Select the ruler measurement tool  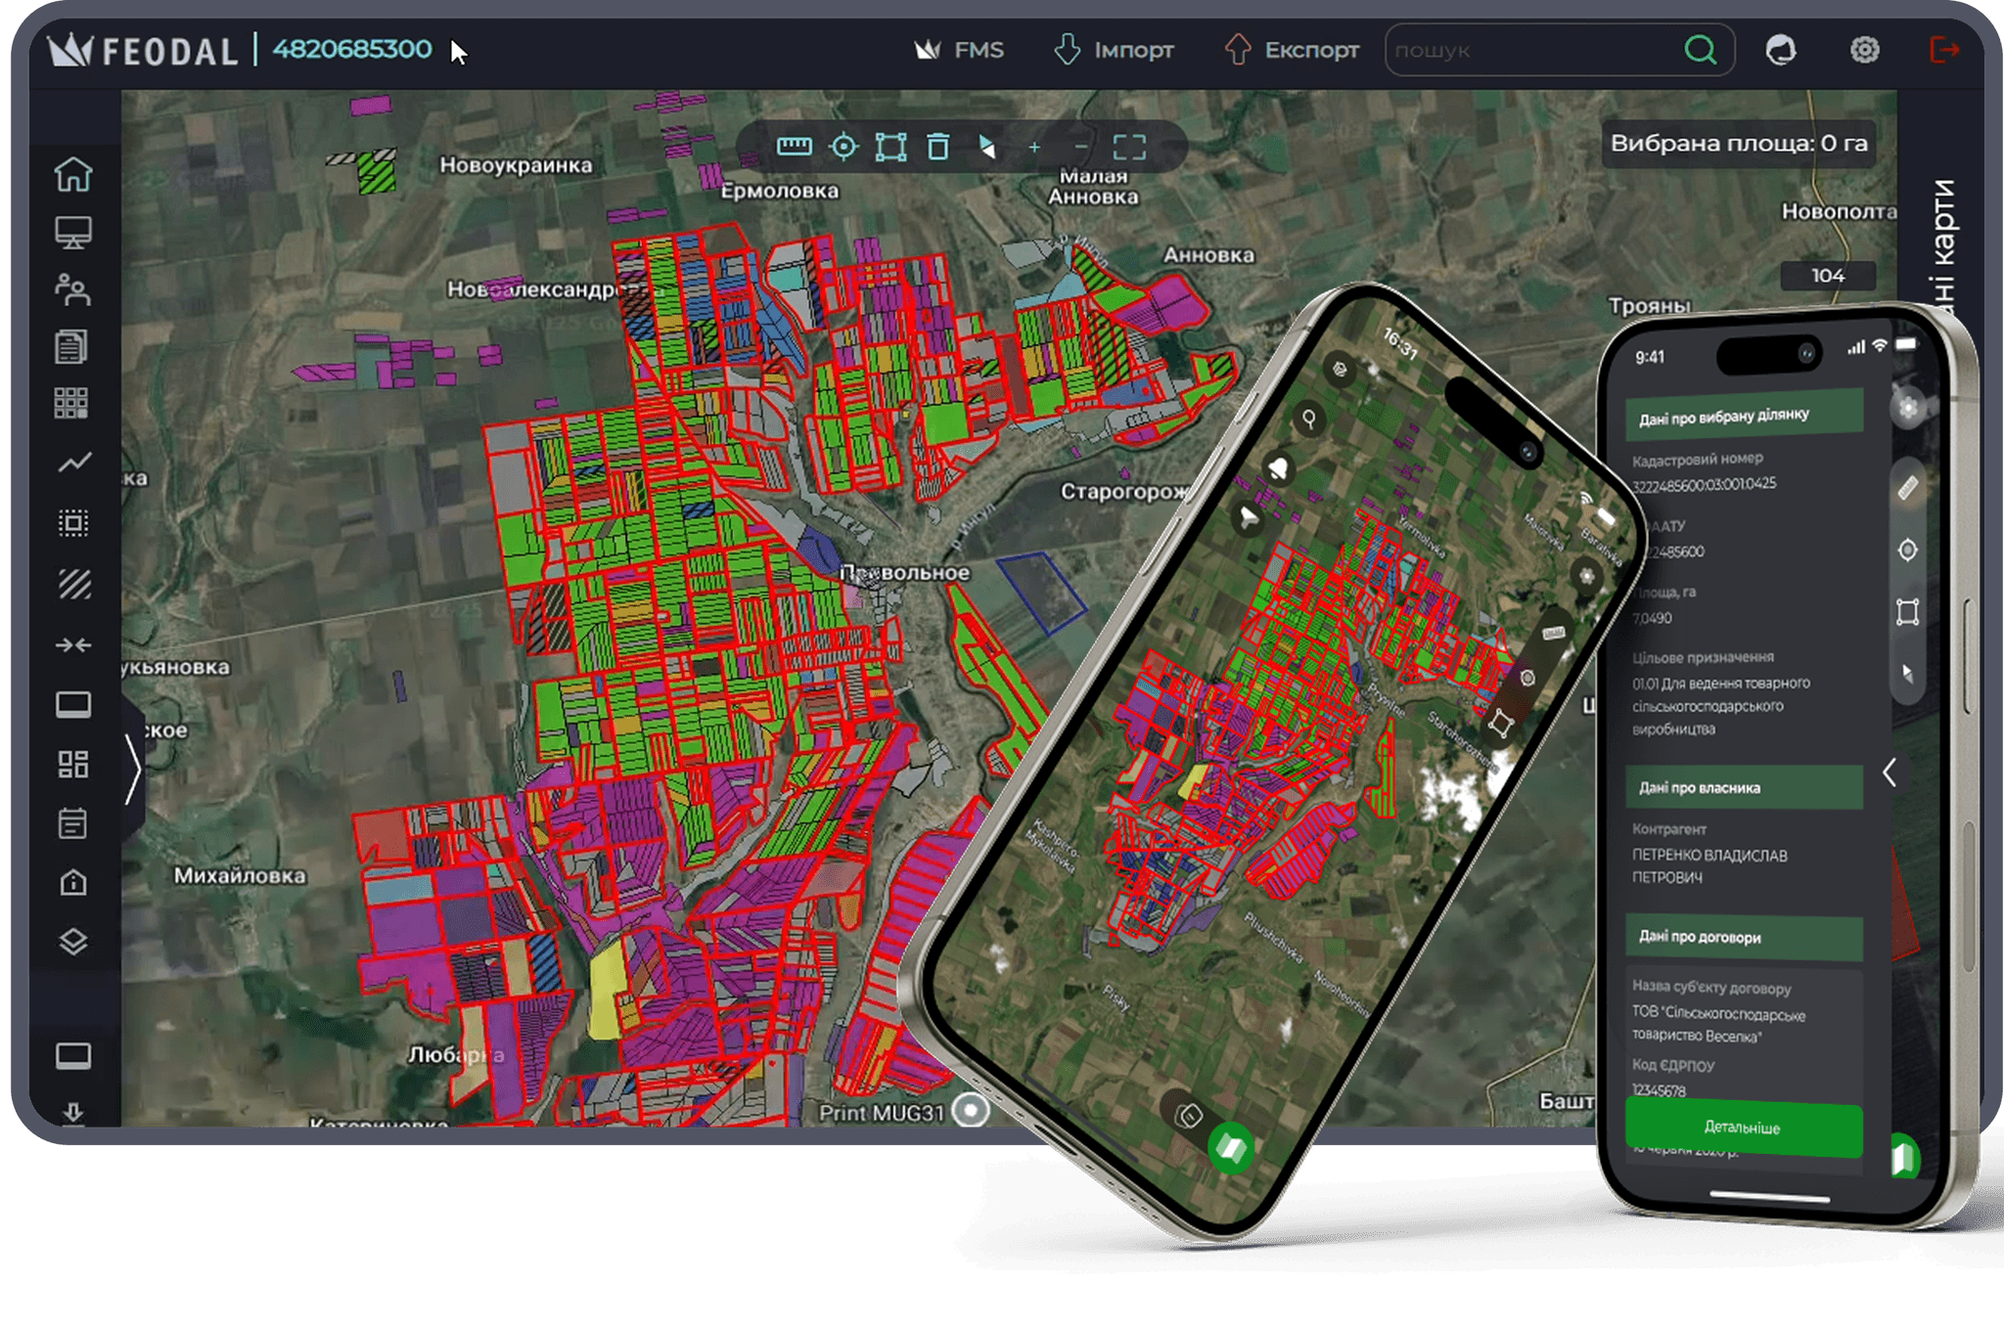coord(794,147)
